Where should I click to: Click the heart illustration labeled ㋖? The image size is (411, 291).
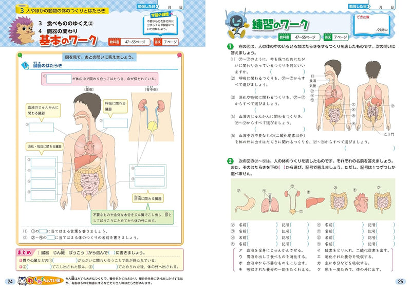pos(361,203)
